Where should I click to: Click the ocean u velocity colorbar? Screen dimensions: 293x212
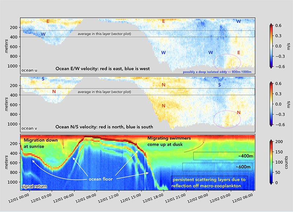[271, 46]
